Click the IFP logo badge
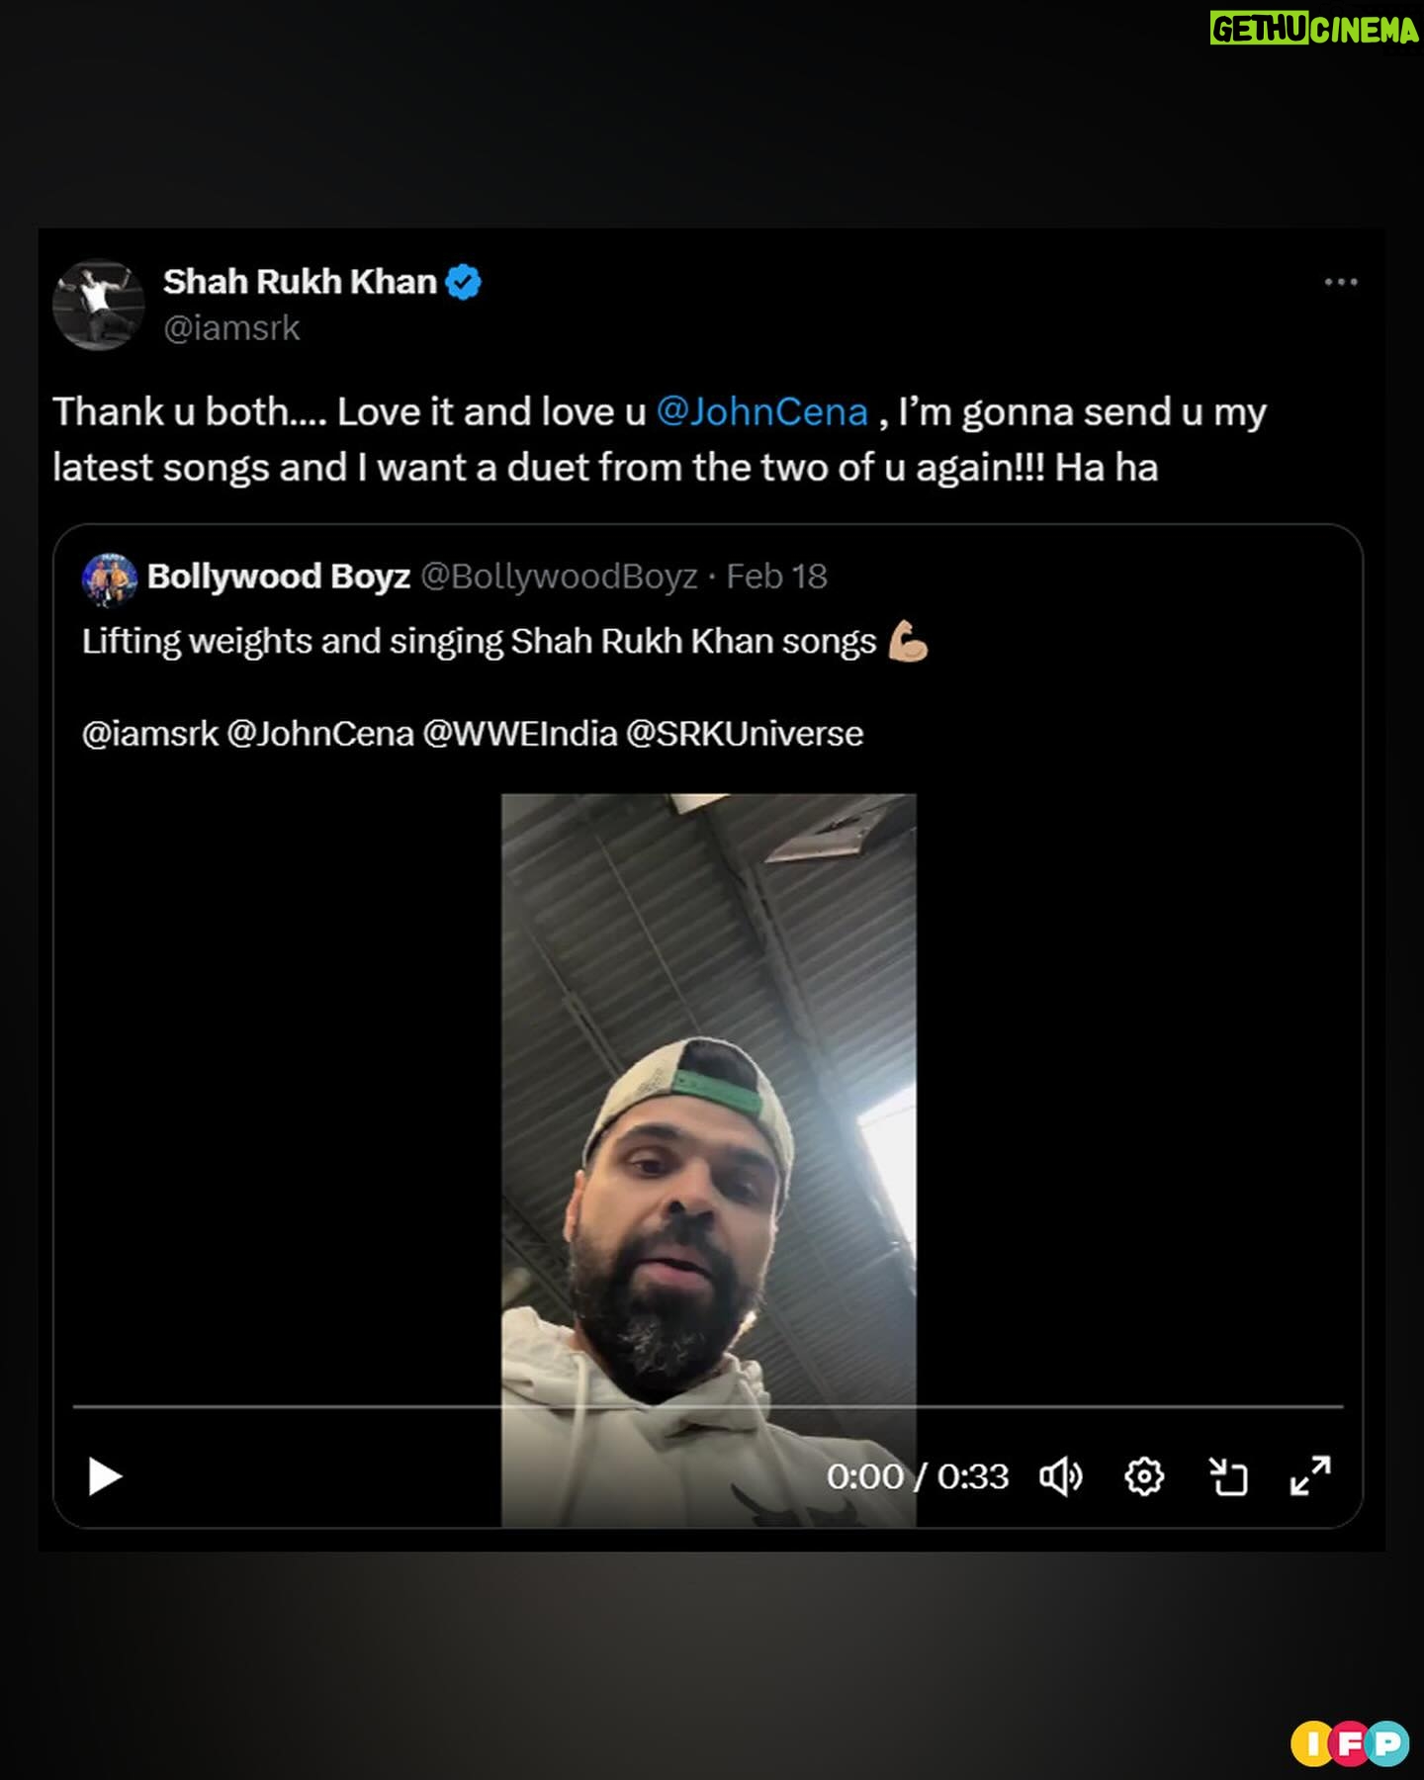 tap(1349, 1743)
